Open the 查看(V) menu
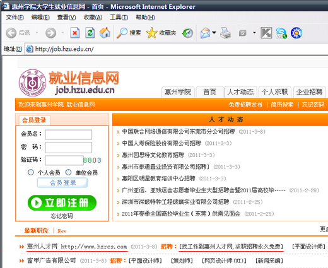Image resolution: width=328 pixels, height=268 pixels. 66,17
